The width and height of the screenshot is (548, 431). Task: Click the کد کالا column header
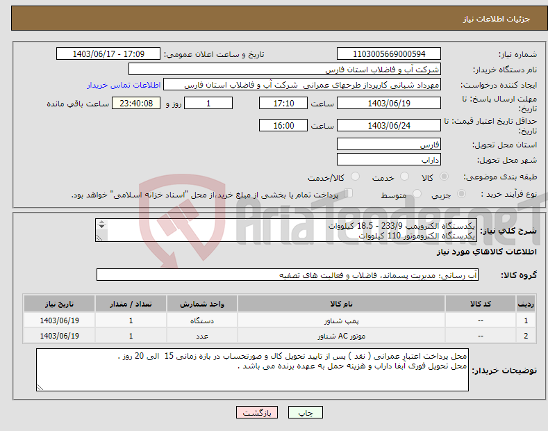(x=481, y=304)
